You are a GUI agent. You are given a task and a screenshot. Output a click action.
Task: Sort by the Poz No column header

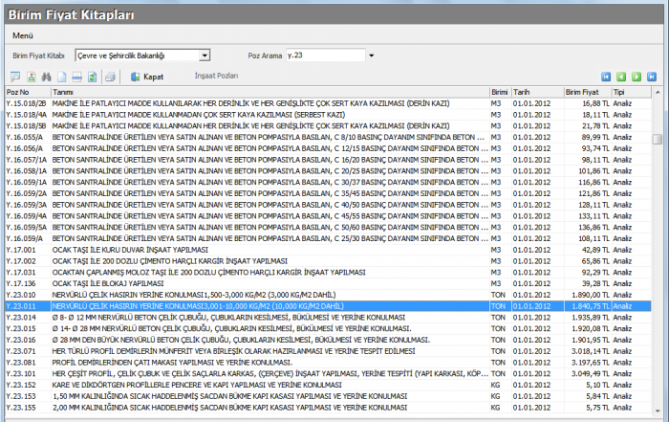pos(19,92)
